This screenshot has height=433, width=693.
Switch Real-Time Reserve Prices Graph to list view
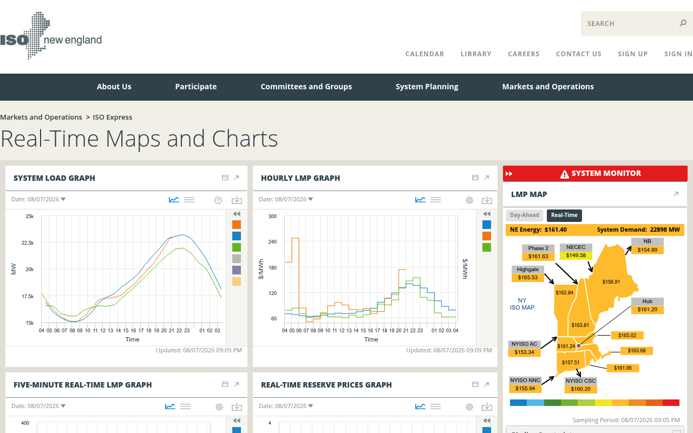pyautogui.click(x=435, y=406)
